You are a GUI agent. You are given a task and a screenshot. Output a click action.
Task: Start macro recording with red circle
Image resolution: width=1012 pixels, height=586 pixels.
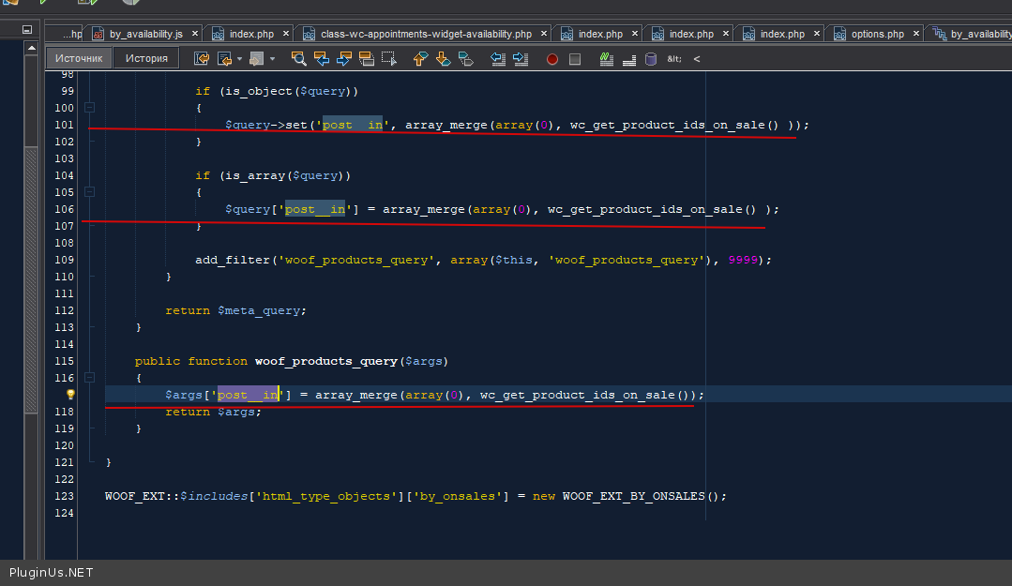[x=552, y=59]
